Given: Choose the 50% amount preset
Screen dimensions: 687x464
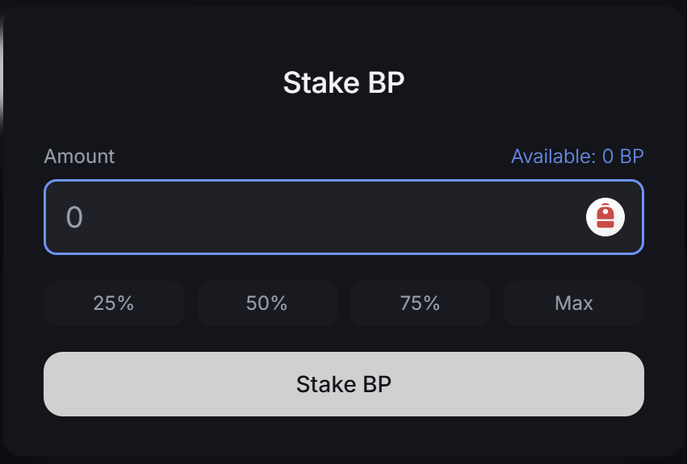Looking at the screenshot, I should 266,303.
